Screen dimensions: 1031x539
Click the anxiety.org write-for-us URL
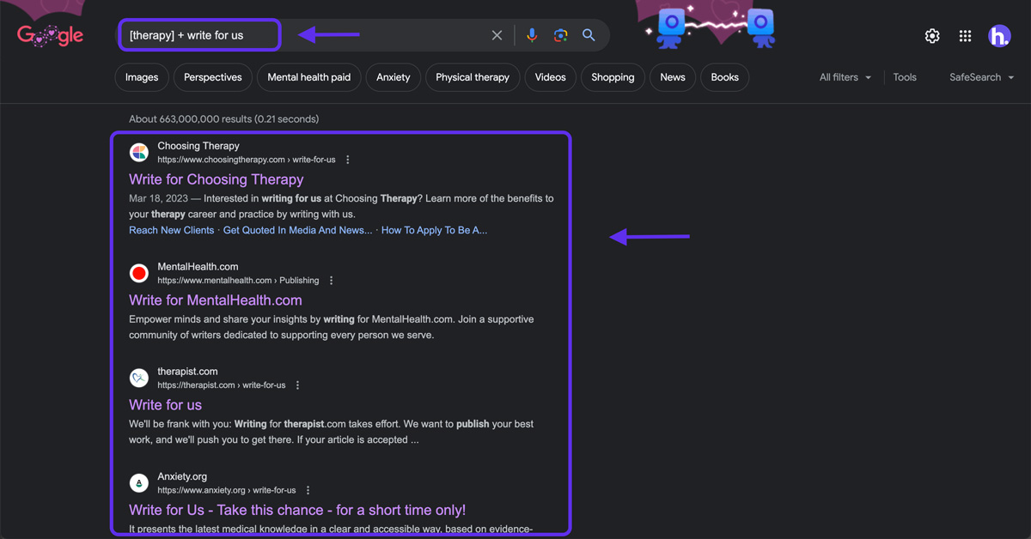pos(227,490)
